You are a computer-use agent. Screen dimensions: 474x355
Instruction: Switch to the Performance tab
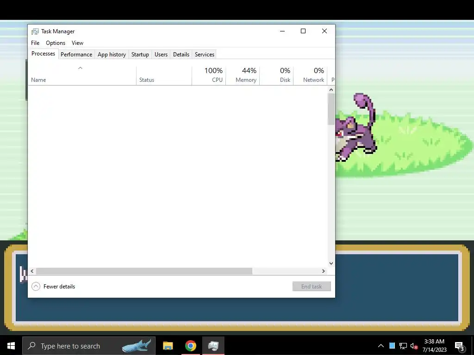[76, 55]
